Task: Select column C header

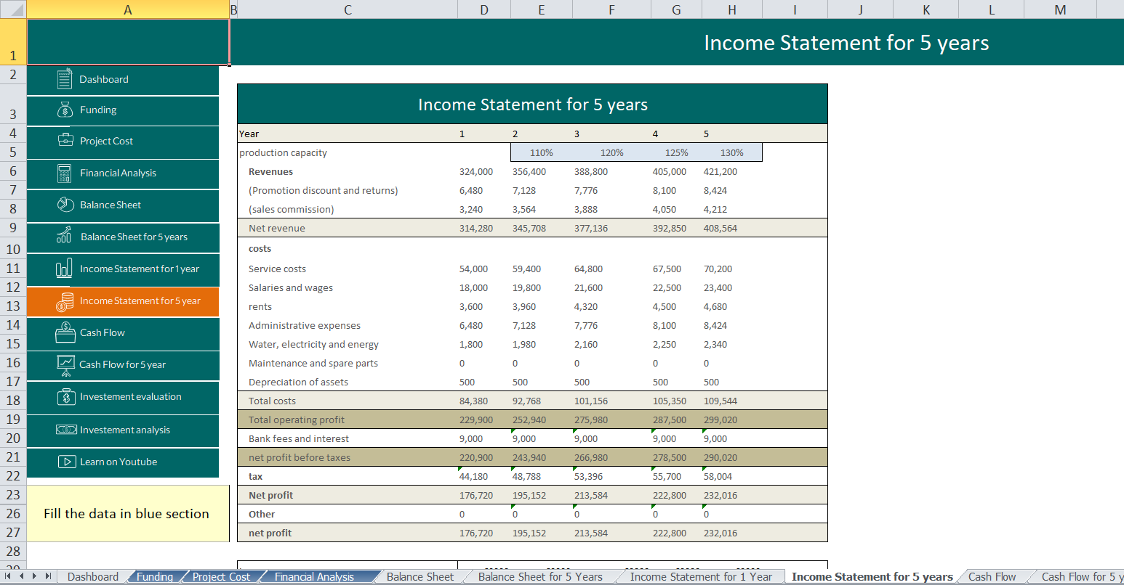Action: click(348, 9)
